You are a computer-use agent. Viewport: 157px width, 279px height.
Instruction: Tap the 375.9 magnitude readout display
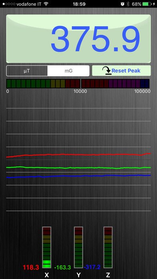78,39
